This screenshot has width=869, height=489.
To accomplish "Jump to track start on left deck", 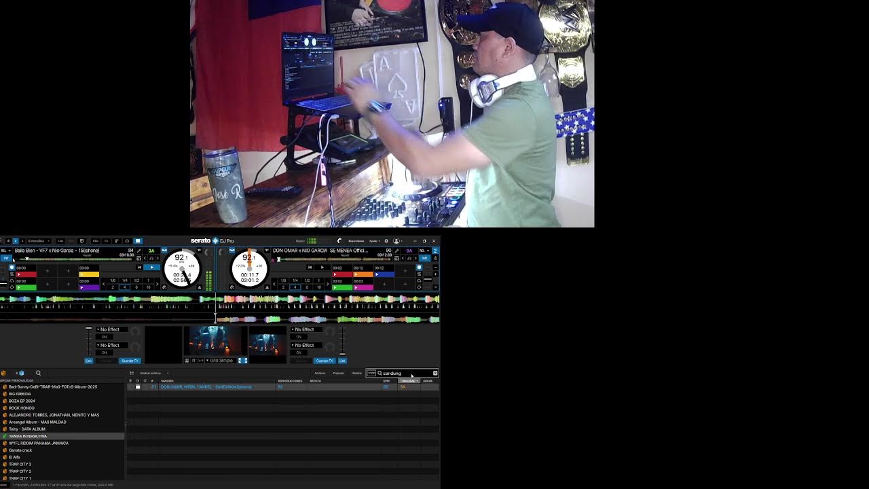I will click(x=139, y=267).
